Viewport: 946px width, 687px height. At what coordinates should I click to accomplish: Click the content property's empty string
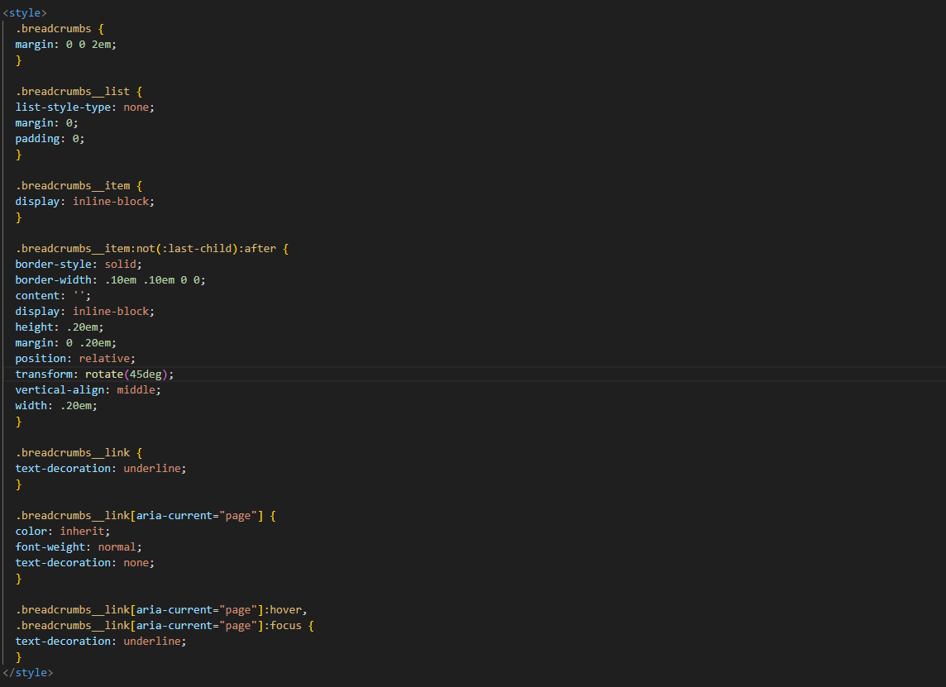pos(82,295)
